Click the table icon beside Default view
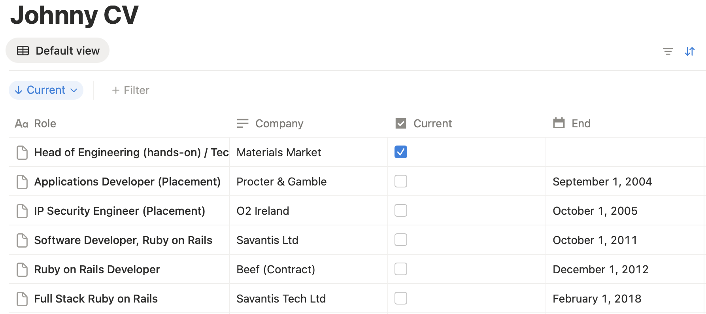Screen dimensions: 706x314 [x=24, y=50]
